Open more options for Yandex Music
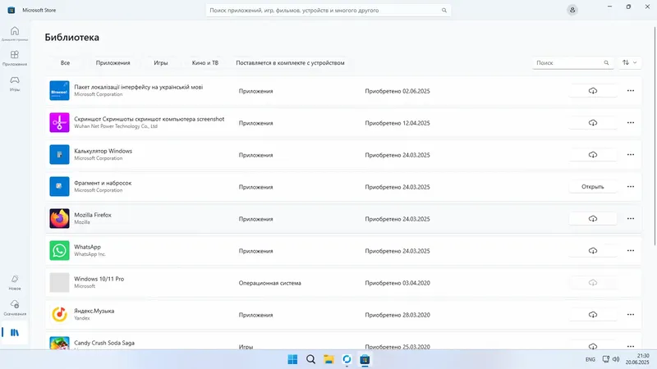 (631, 315)
